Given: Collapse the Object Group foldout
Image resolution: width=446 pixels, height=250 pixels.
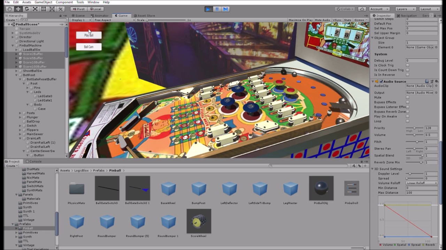Looking at the screenshot, I should 372,38.
